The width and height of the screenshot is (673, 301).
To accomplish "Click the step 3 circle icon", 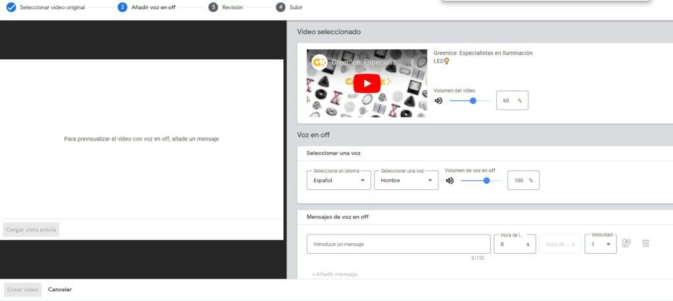I will pyautogui.click(x=213, y=7).
